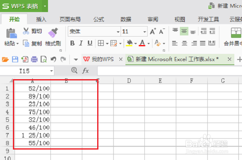Screen dimensions: 242x160
Task: Open the 视图 (View) tab
Action: click(x=179, y=19)
